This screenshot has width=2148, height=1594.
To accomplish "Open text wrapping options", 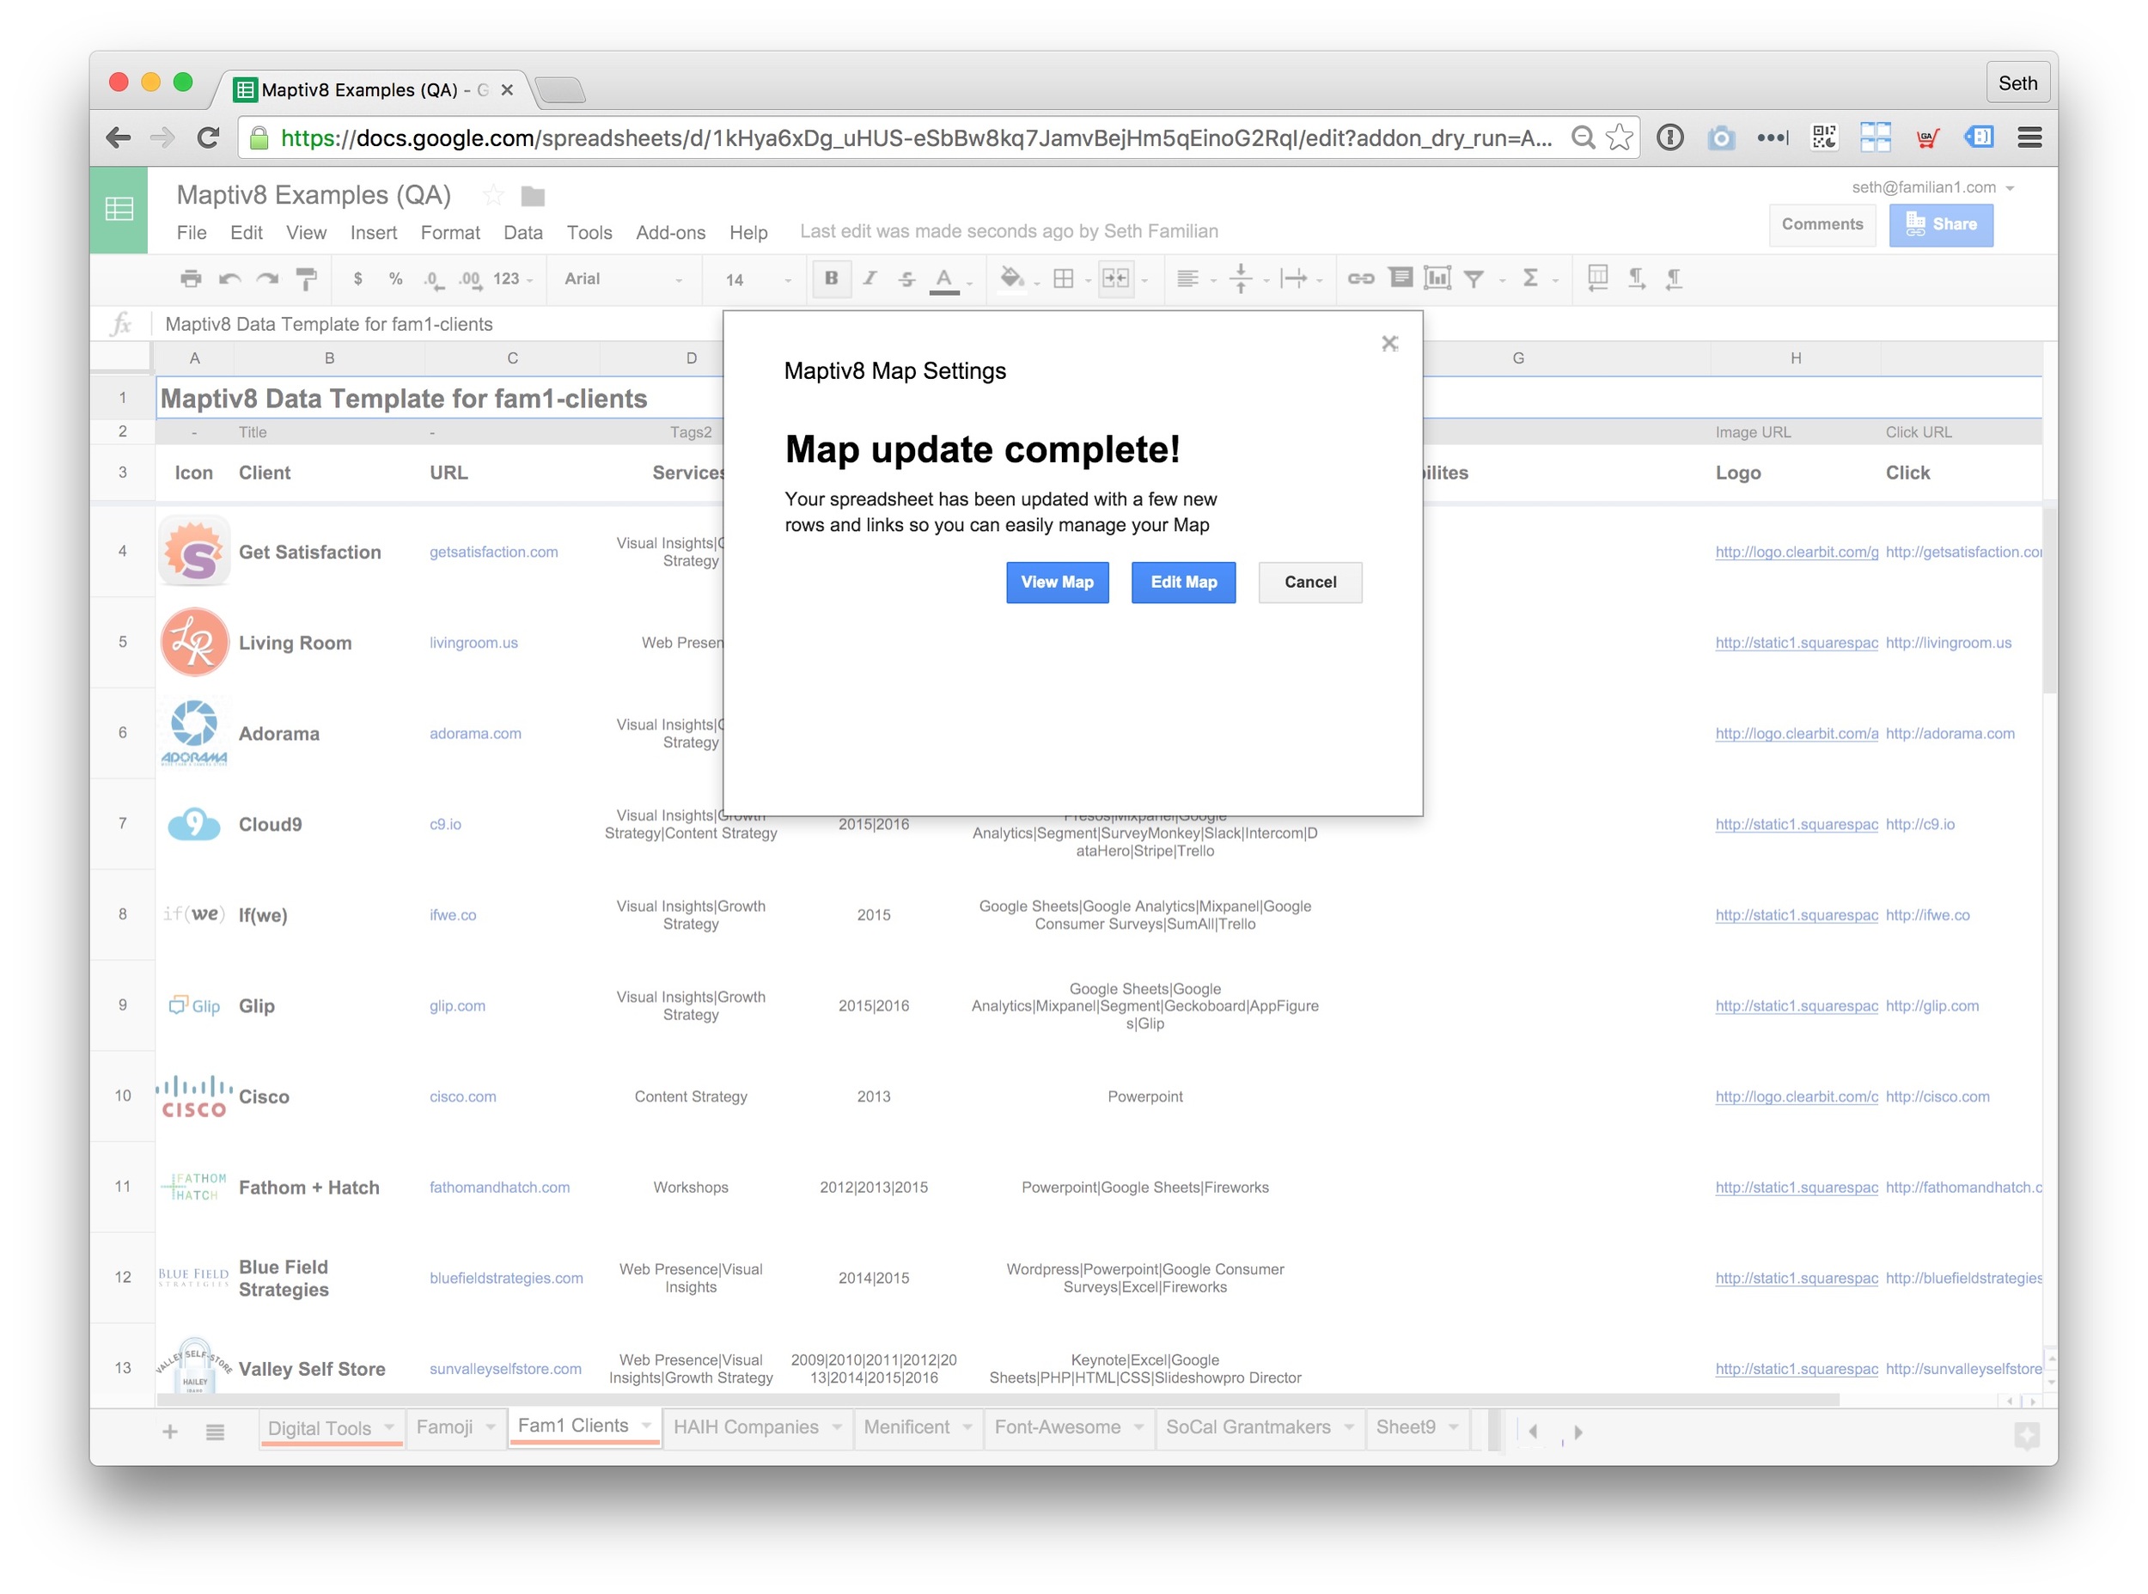I will click(x=1293, y=279).
